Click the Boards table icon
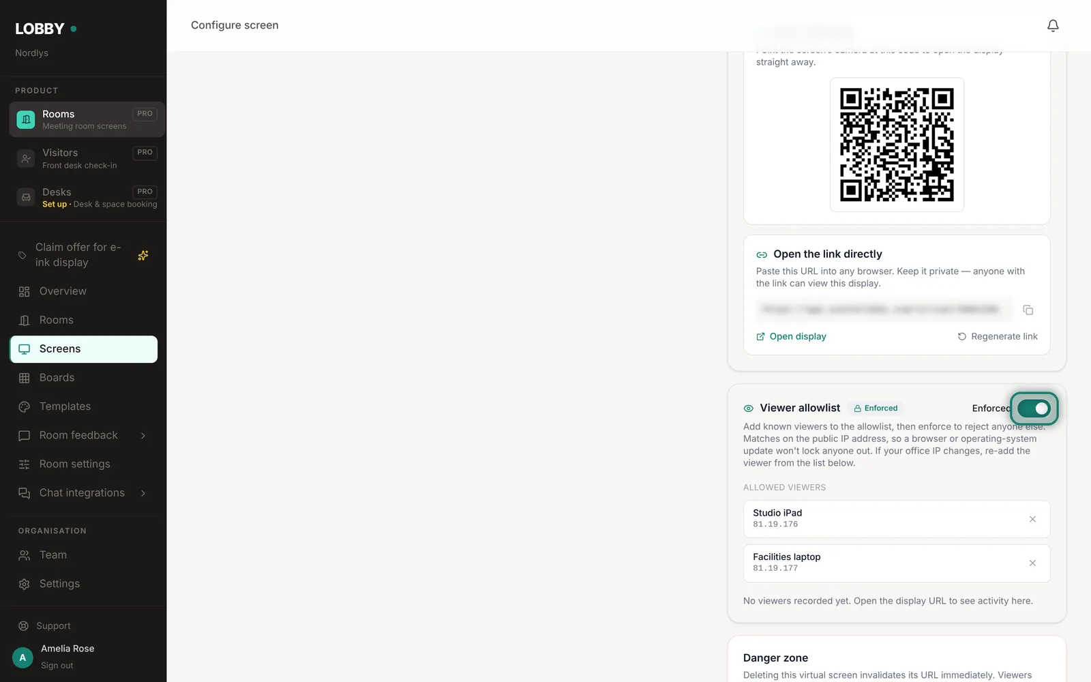The width and height of the screenshot is (1091, 682). (x=25, y=378)
